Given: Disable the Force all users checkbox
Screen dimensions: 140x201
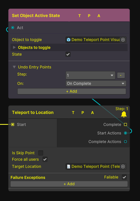Looking at the screenshot, I should pos(45,159).
